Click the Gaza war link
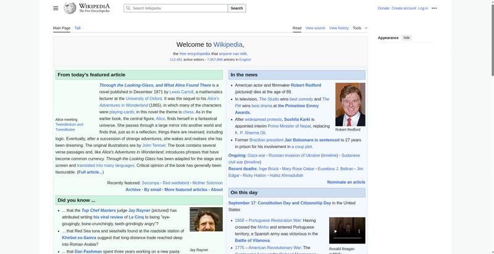The image size is (494, 254). tap(256, 155)
